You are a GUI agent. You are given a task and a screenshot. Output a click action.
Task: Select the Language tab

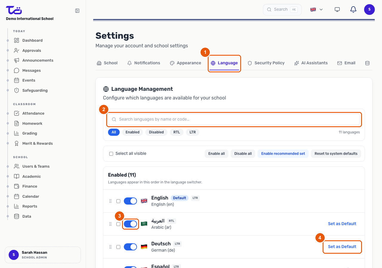[x=224, y=63]
